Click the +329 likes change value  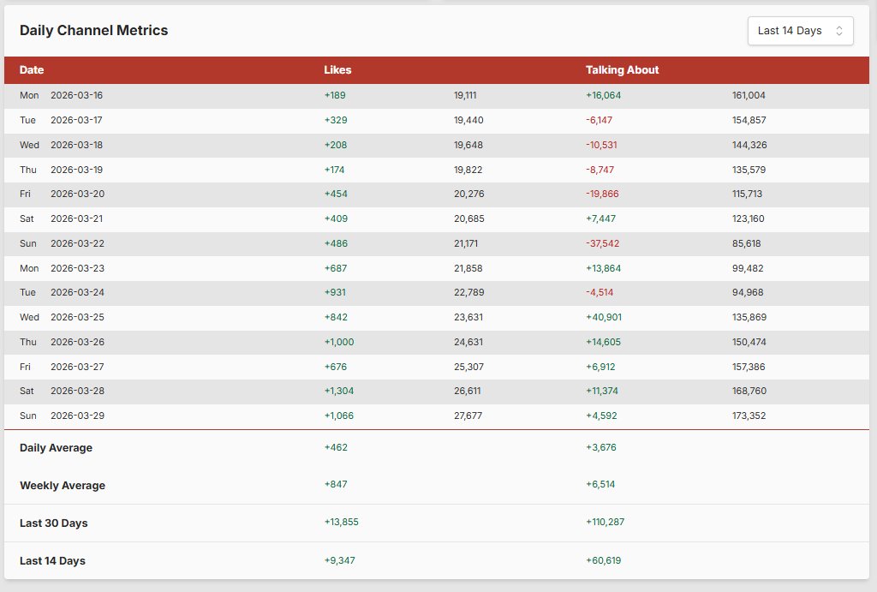pyautogui.click(x=336, y=120)
